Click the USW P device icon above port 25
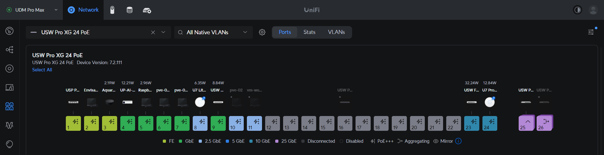 pyautogui.click(x=526, y=102)
